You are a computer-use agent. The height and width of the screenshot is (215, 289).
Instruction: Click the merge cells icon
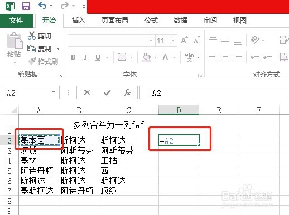[285, 57]
